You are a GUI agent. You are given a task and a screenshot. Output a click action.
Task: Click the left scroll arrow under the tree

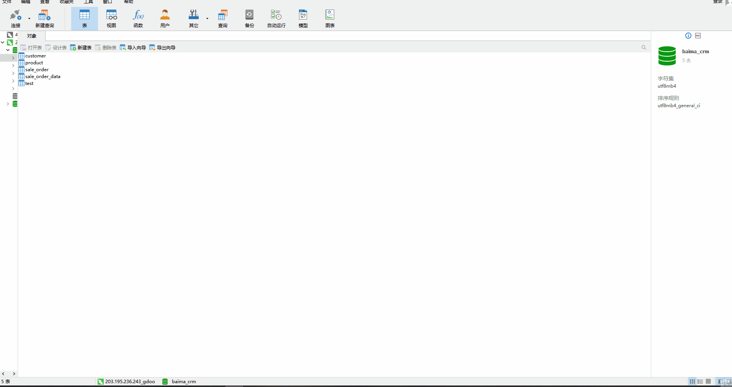click(3, 374)
